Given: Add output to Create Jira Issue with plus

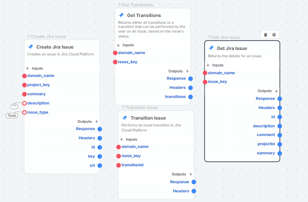Looking at the screenshot, I should click(x=97, y=121).
